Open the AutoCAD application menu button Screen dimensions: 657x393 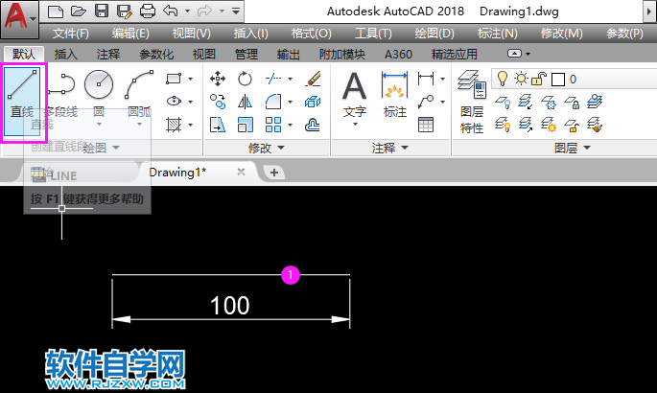(x=18, y=18)
